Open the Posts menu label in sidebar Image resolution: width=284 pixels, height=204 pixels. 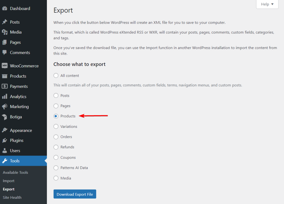coord(15,22)
